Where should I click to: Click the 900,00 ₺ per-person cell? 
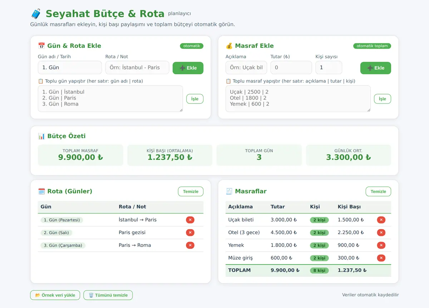[x=349, y=245]
